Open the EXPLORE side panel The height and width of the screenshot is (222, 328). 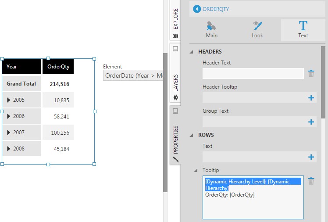tap(175, 20)
